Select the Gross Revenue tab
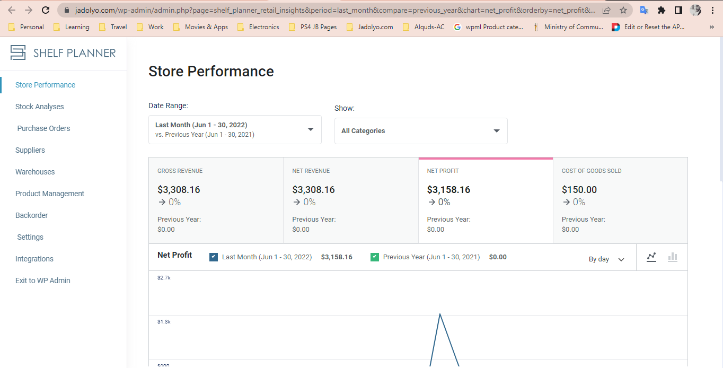 216,200
